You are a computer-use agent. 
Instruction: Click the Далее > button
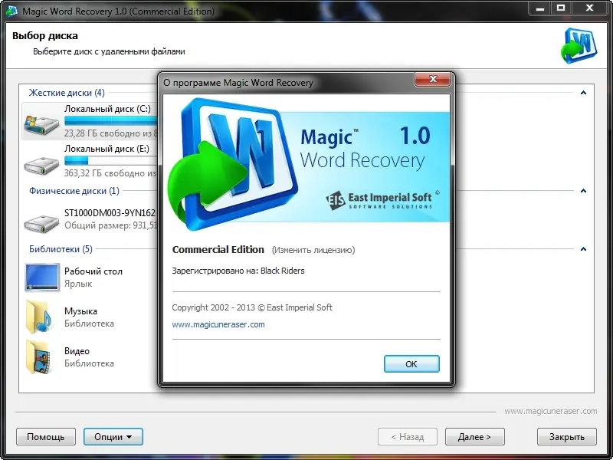pyautogui.click(x=474, y=436)
